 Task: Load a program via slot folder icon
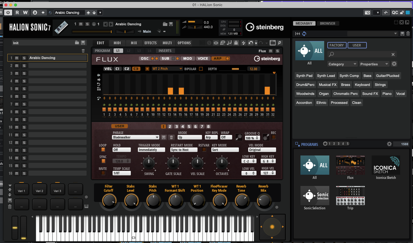click(165, 24)
